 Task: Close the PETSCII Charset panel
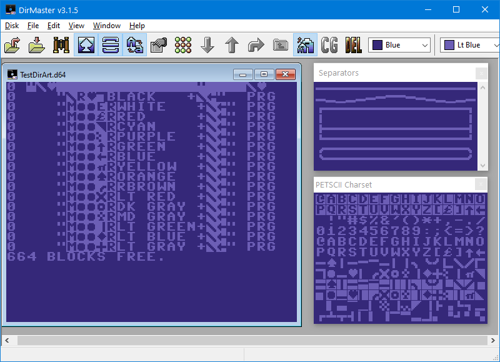pyautogui.click(x=481, y=184)
